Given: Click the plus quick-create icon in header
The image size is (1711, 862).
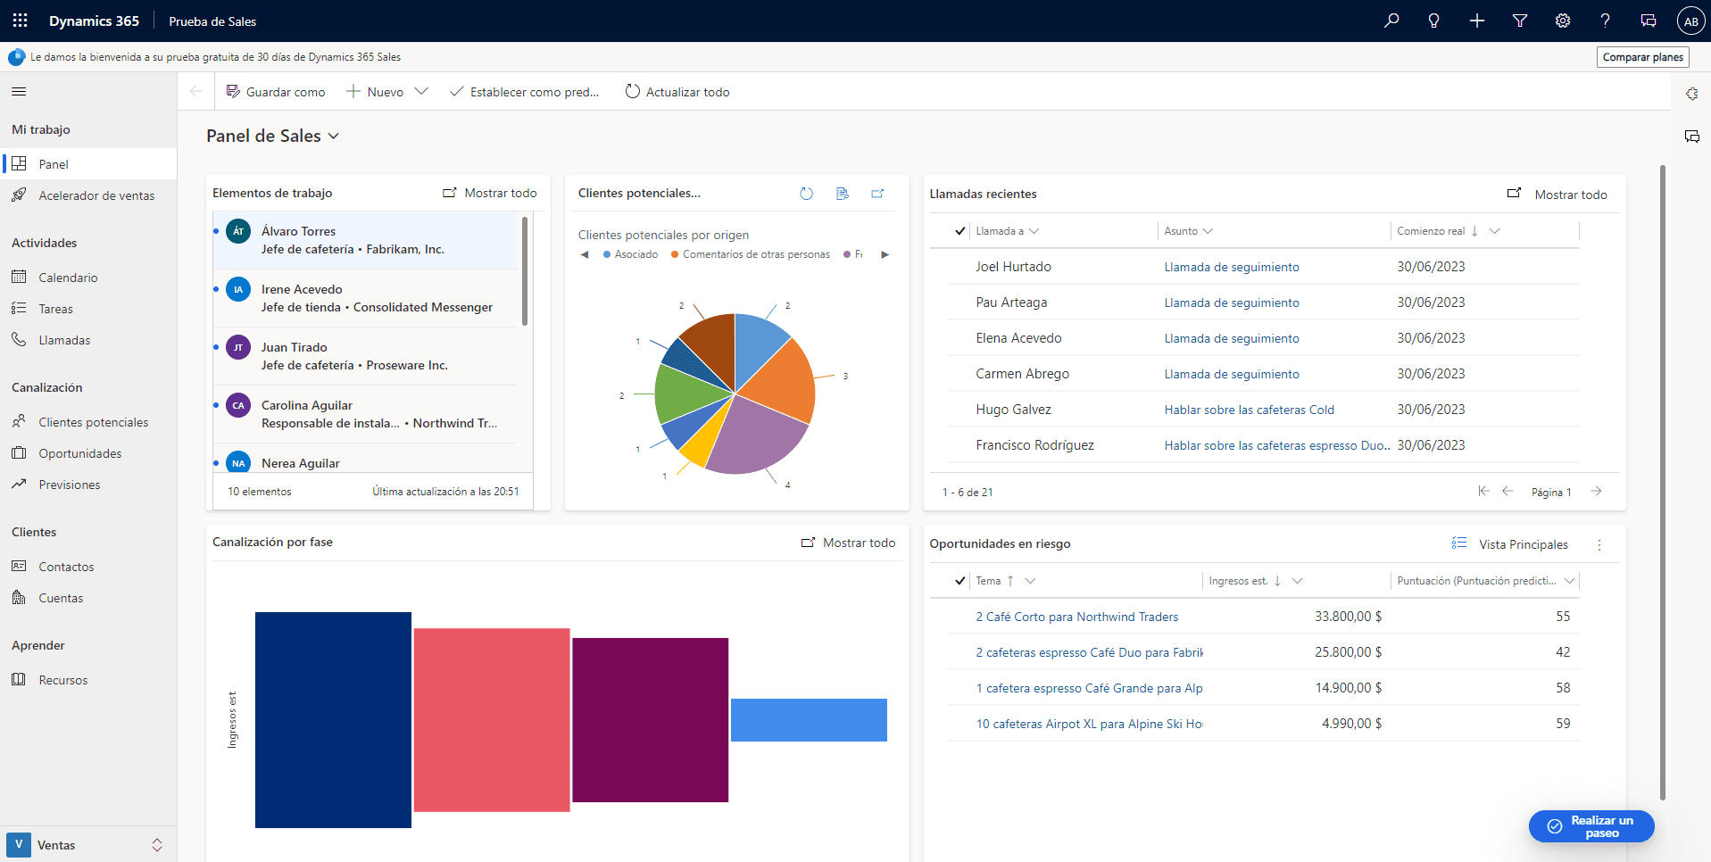Looking at the screenshot, I should point(1477,21).
